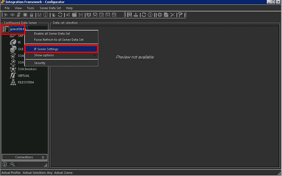Click the scroll script icon in the toolbar
282x176 pixels.
tap(19, 15)
